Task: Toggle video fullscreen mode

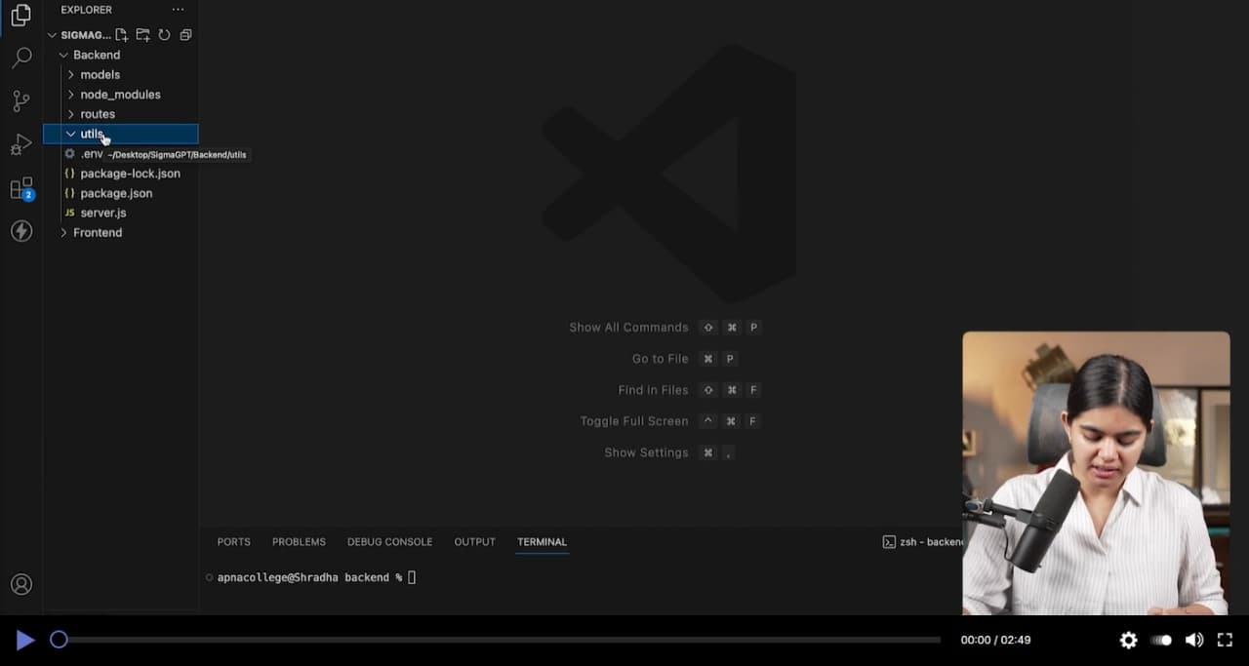Action: (x=1226, y=640)
